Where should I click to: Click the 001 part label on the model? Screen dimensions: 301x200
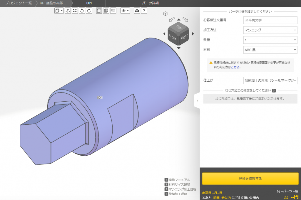tap(100, 98)
